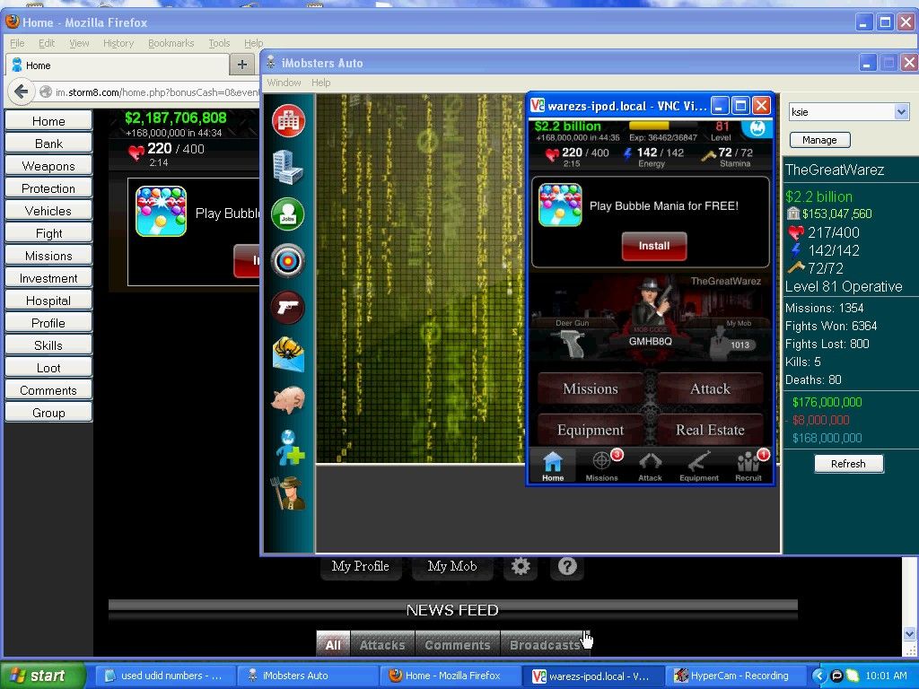Click the add-friend blue figure icon
This screenshot has width=919, height=689.
[x=290, y=448]
